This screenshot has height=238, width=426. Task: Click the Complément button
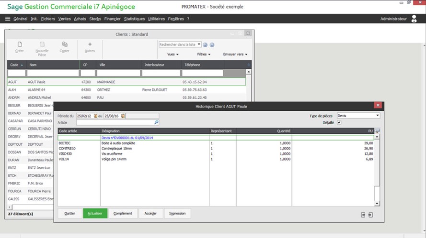point(123,213)
